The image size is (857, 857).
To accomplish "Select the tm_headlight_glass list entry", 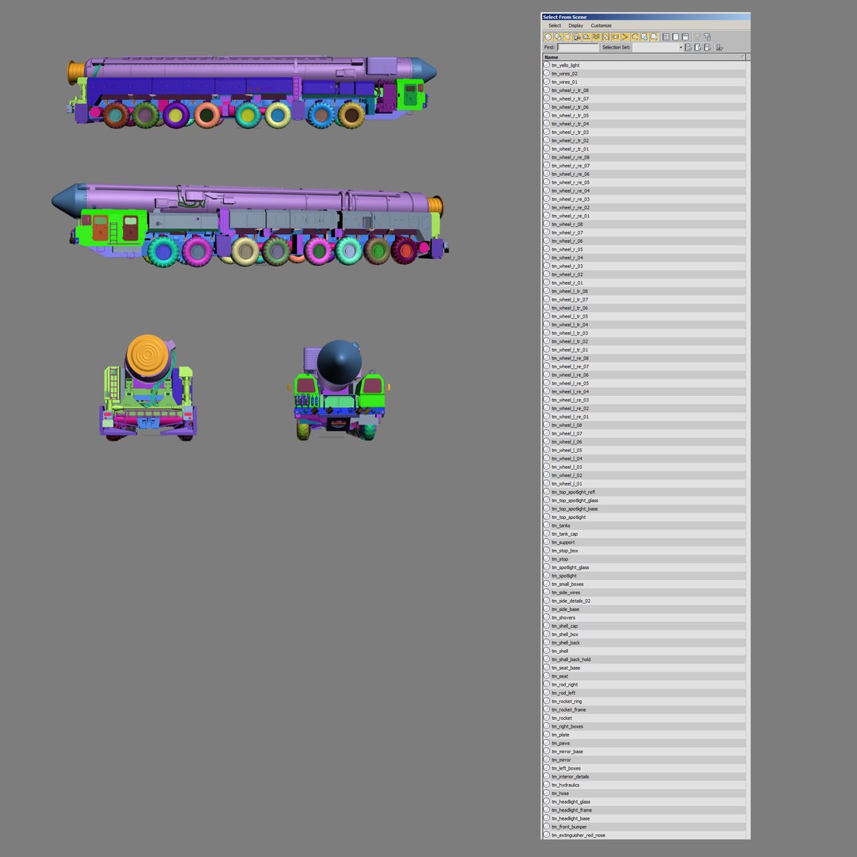I will point(644,801).
